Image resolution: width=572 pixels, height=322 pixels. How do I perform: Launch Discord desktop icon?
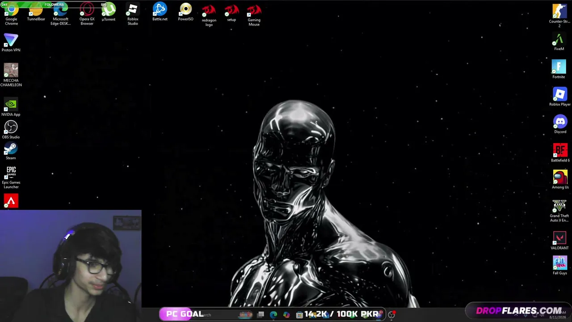point(560,124)
